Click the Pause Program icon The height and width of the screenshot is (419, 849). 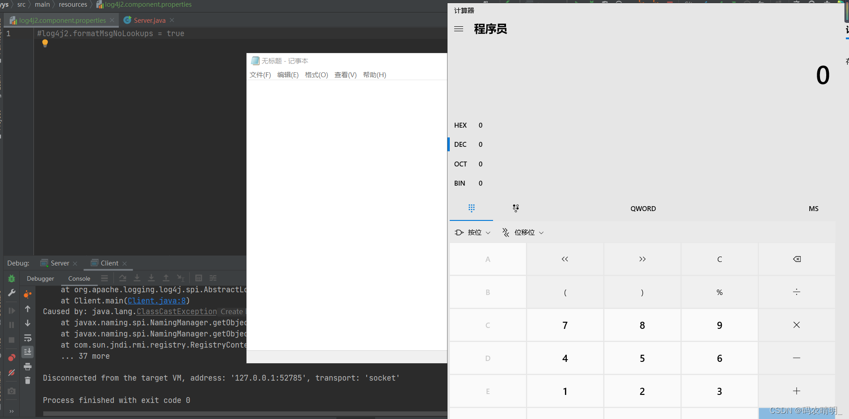pyautogui.click(x=12, y=325)
